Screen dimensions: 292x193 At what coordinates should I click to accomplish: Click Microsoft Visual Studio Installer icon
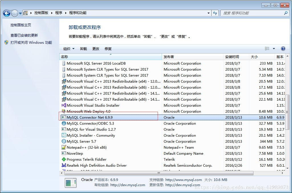(64, 105)
